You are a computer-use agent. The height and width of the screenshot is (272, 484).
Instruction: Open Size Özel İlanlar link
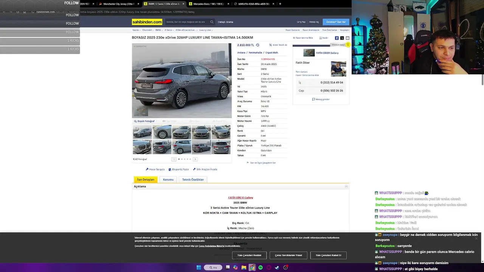[x=329, y=30]
